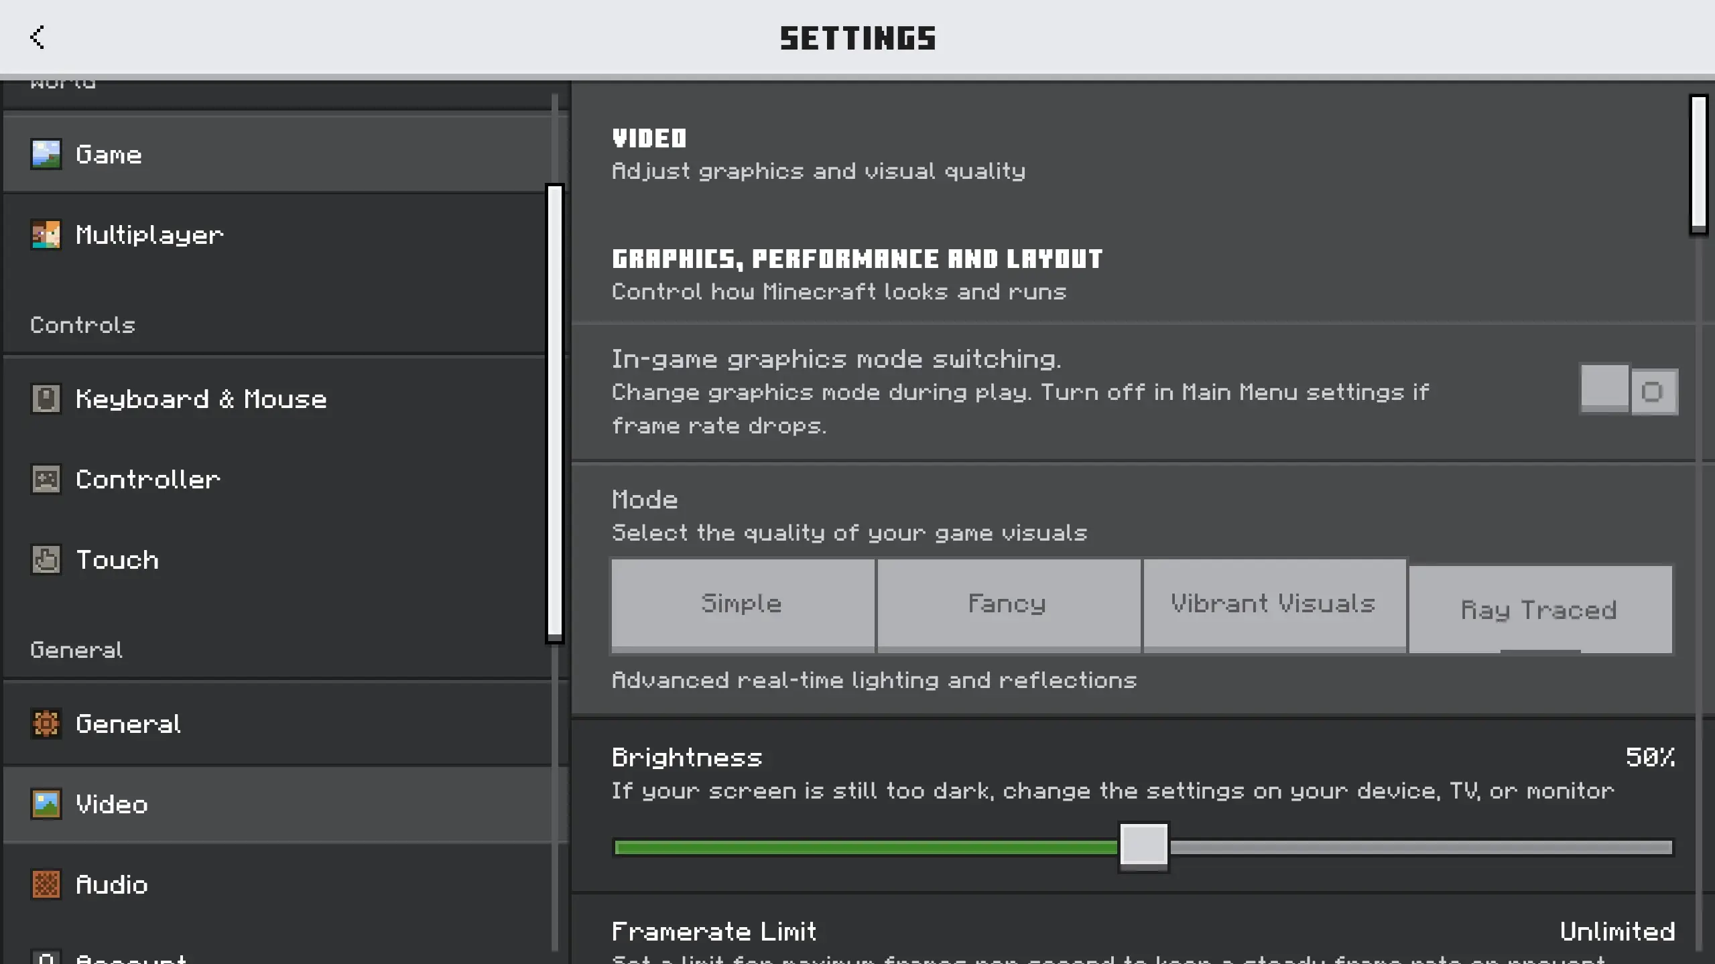Click the left sidebar scrollbar
Viewport: 1715px width, 964px height.
click(x=554, y=413)
